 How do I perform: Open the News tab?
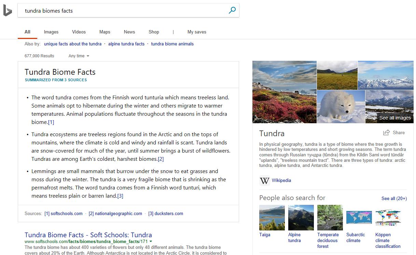(x=129, y=32)
